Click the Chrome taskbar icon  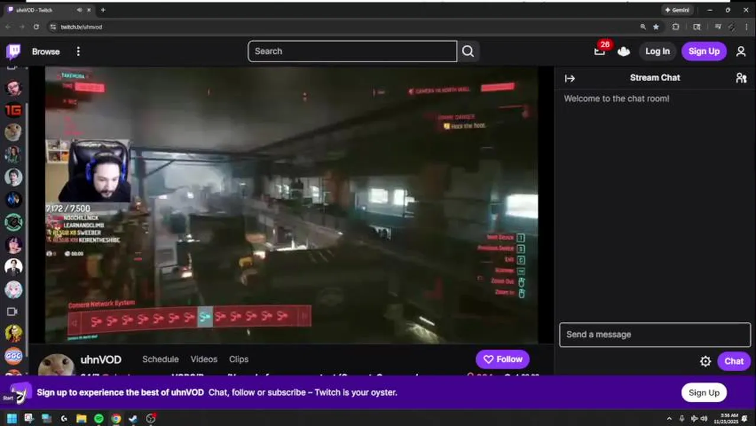[x=116, y=419]
